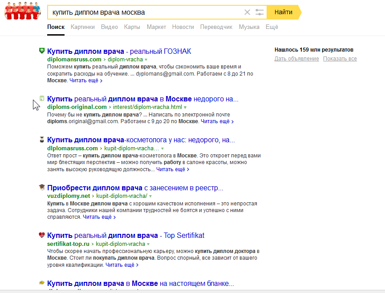Switch to the Маркет tab
385x293 pixels.
click(156, 27)
